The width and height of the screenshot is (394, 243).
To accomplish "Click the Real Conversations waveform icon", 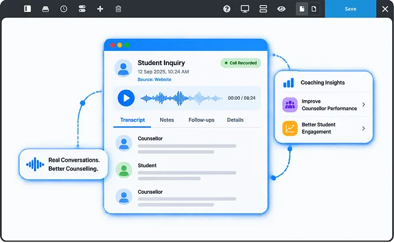I will pyautogui.click(x=35, y=165).
